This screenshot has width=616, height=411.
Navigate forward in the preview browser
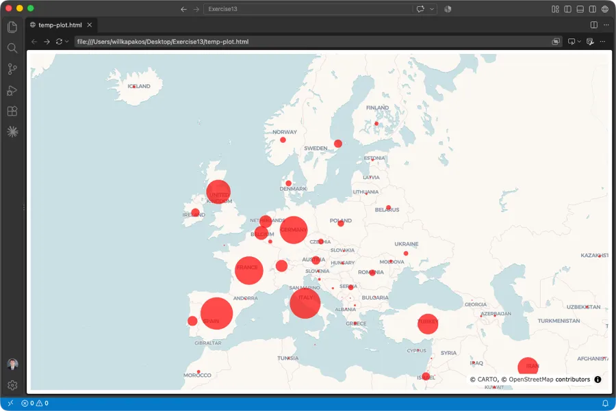[x=47, y=42]
